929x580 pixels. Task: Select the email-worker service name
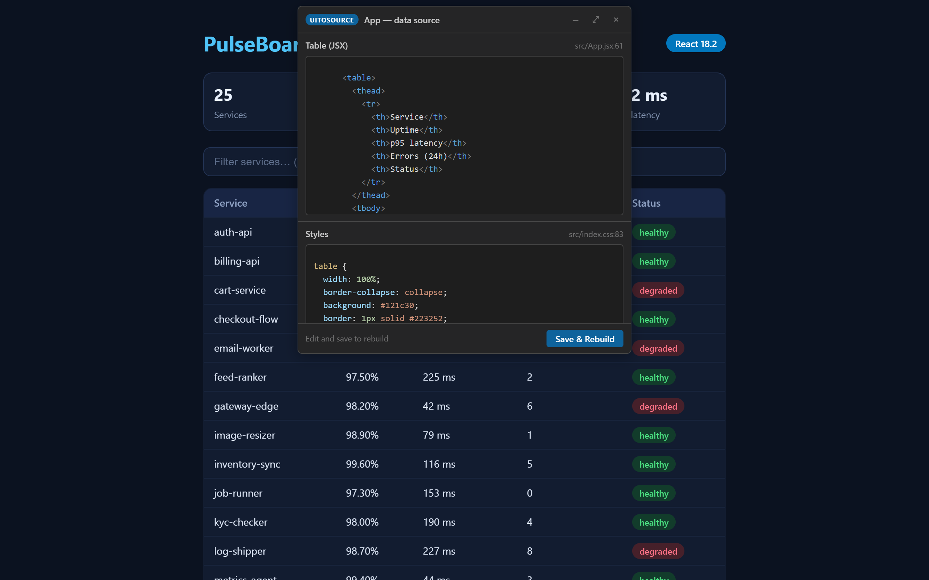click(244, 348)
